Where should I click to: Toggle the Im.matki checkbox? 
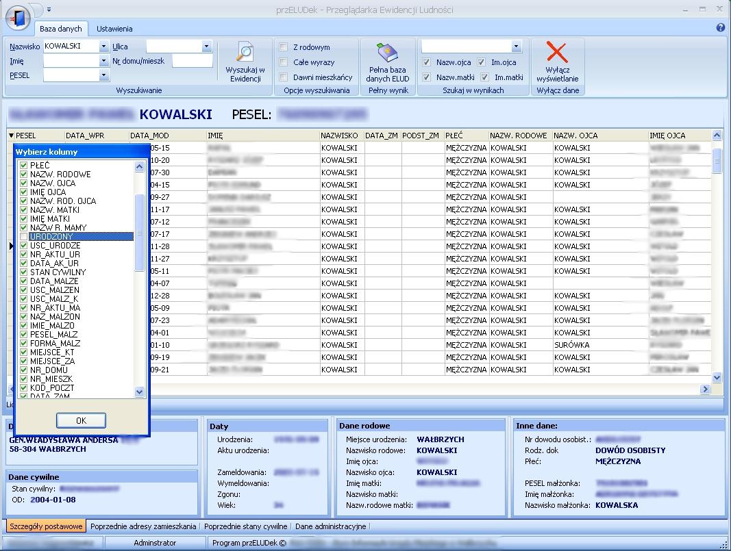(485, 77)
